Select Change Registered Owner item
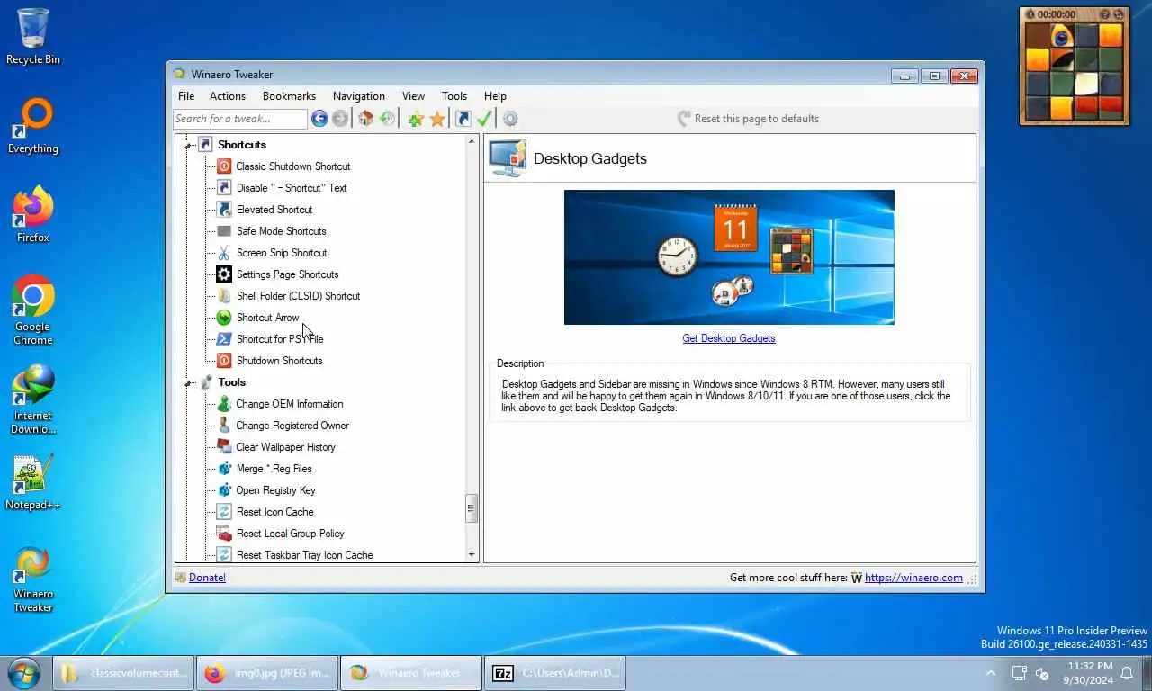1152x691 pixels. pyautogui.click(x=292, y=426)
